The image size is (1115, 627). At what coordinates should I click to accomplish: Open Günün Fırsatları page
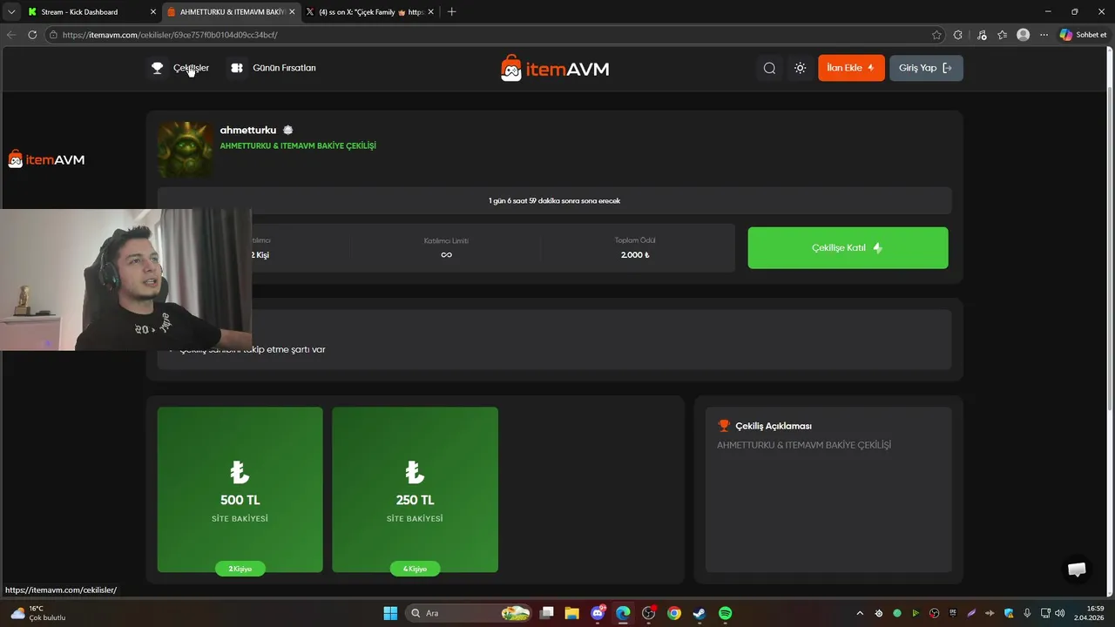pyautogui.click(x=272, y=68)
